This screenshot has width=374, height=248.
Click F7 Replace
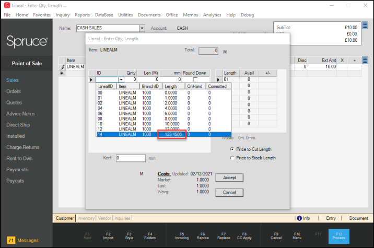tap(224, 236)
